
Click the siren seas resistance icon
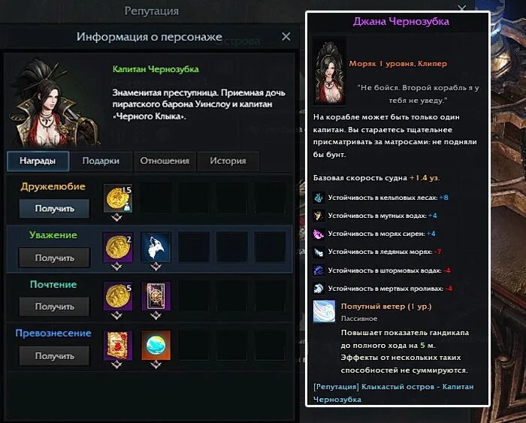318,234
